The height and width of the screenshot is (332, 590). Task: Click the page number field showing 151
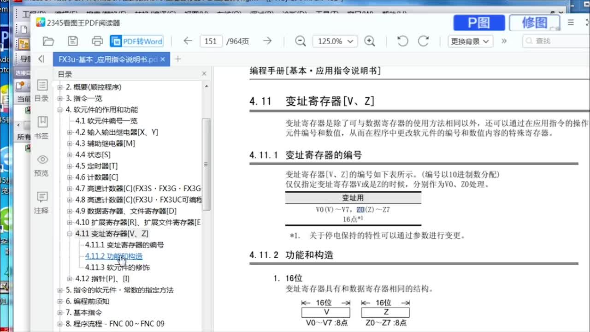(x=211, y=41)
